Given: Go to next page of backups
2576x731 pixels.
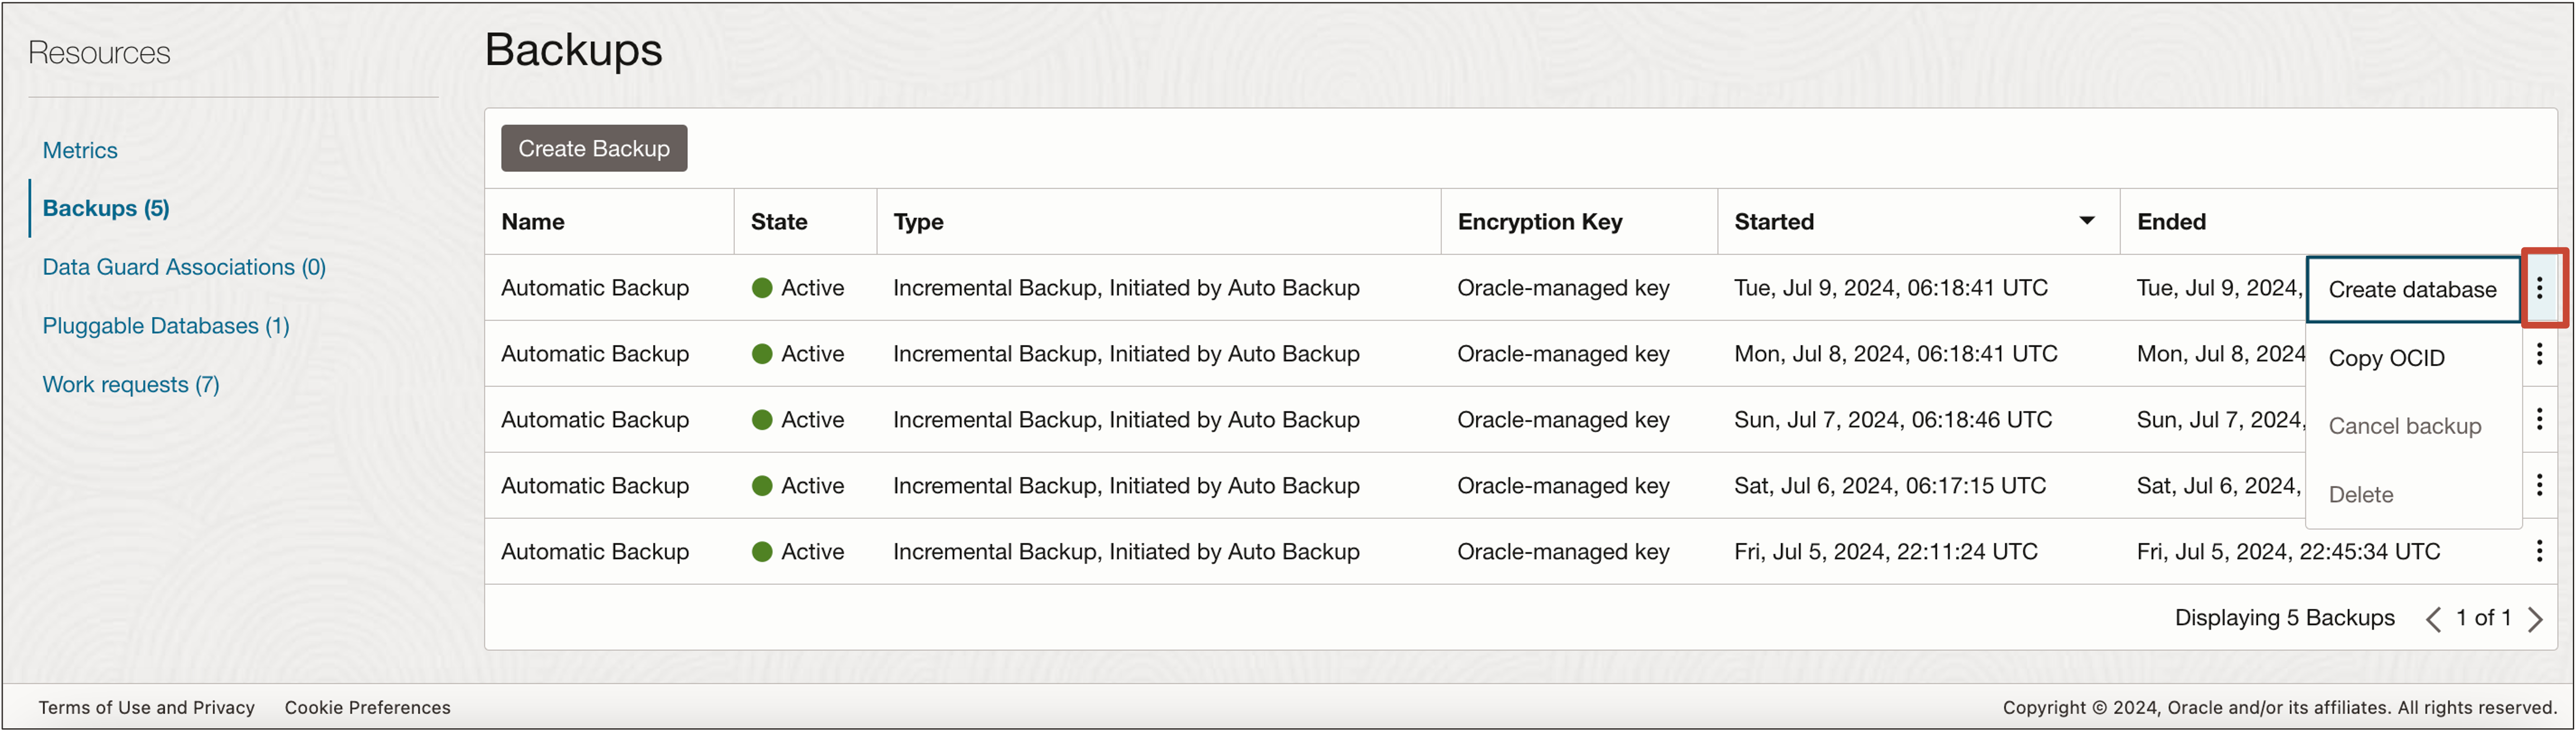Looking at the screenshot, I should coord(2534,619).
